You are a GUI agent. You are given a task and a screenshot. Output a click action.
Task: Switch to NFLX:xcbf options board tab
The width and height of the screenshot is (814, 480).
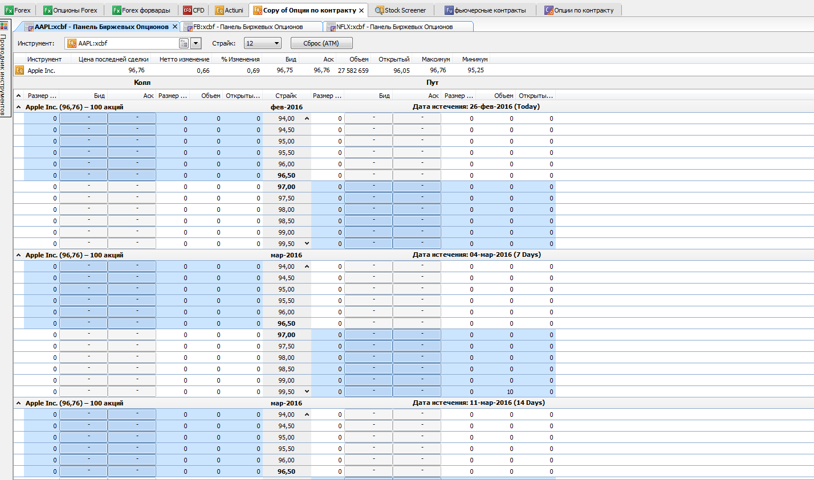398,27
